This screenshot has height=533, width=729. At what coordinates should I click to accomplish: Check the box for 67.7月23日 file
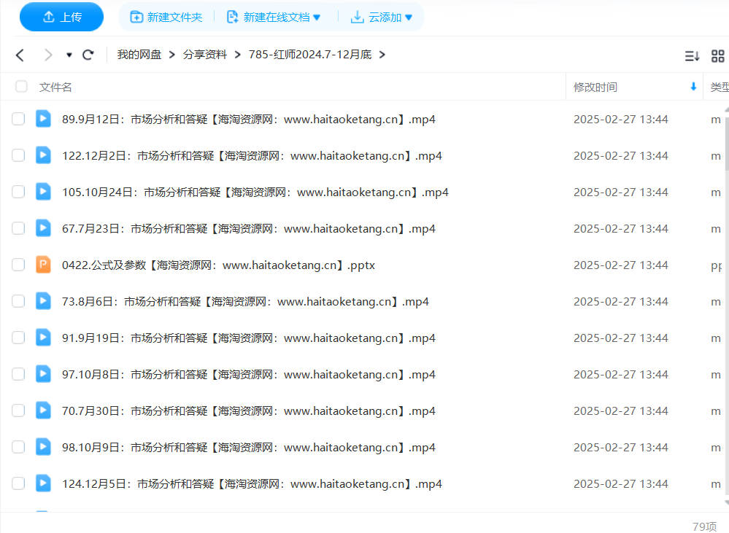[x=18, y=228]
